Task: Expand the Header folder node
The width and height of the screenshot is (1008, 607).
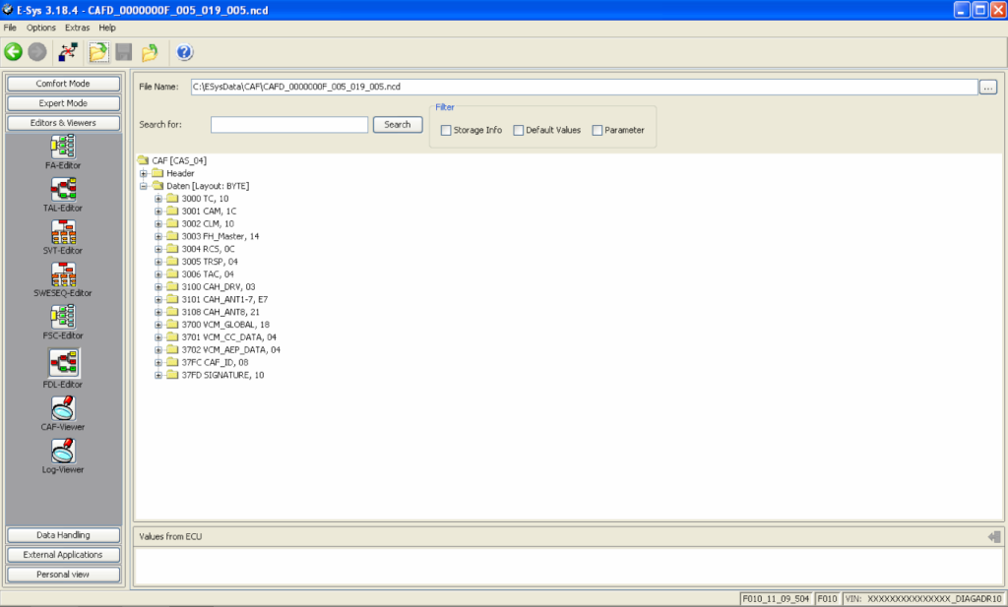Action: click(144, 173)
